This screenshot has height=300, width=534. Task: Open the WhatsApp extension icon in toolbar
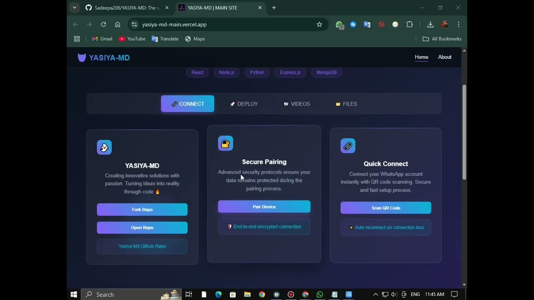[x=340, y=25]
